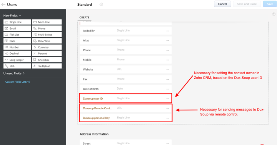The image size is (277, 145).
Task: Open options menu for Duxsoup user ID
Action: (x=168, y=99)
